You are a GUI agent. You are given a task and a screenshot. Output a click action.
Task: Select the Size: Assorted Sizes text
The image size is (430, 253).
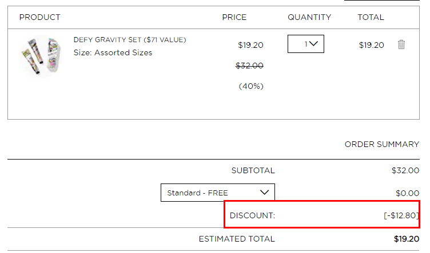click(x=113, y=52)
